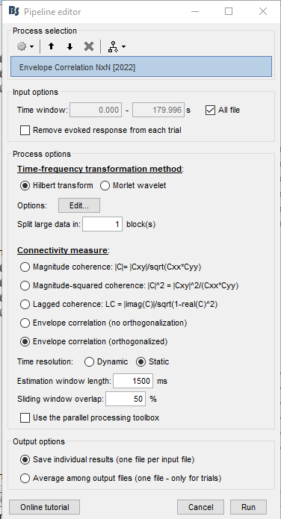Set Time resolution to Dynamic

pyautogui.click(x=89, y=361)
